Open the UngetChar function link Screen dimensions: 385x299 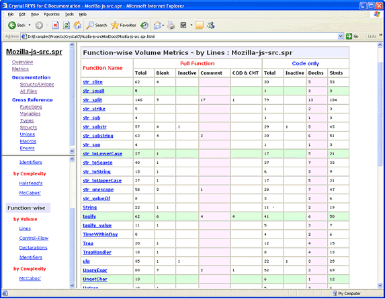pos(95,279)
